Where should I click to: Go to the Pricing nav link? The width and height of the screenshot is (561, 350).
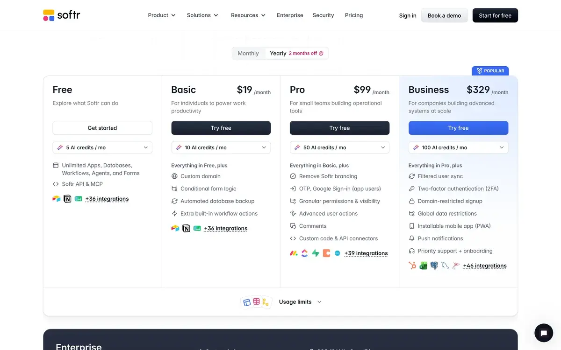click(x=354, y=15)
